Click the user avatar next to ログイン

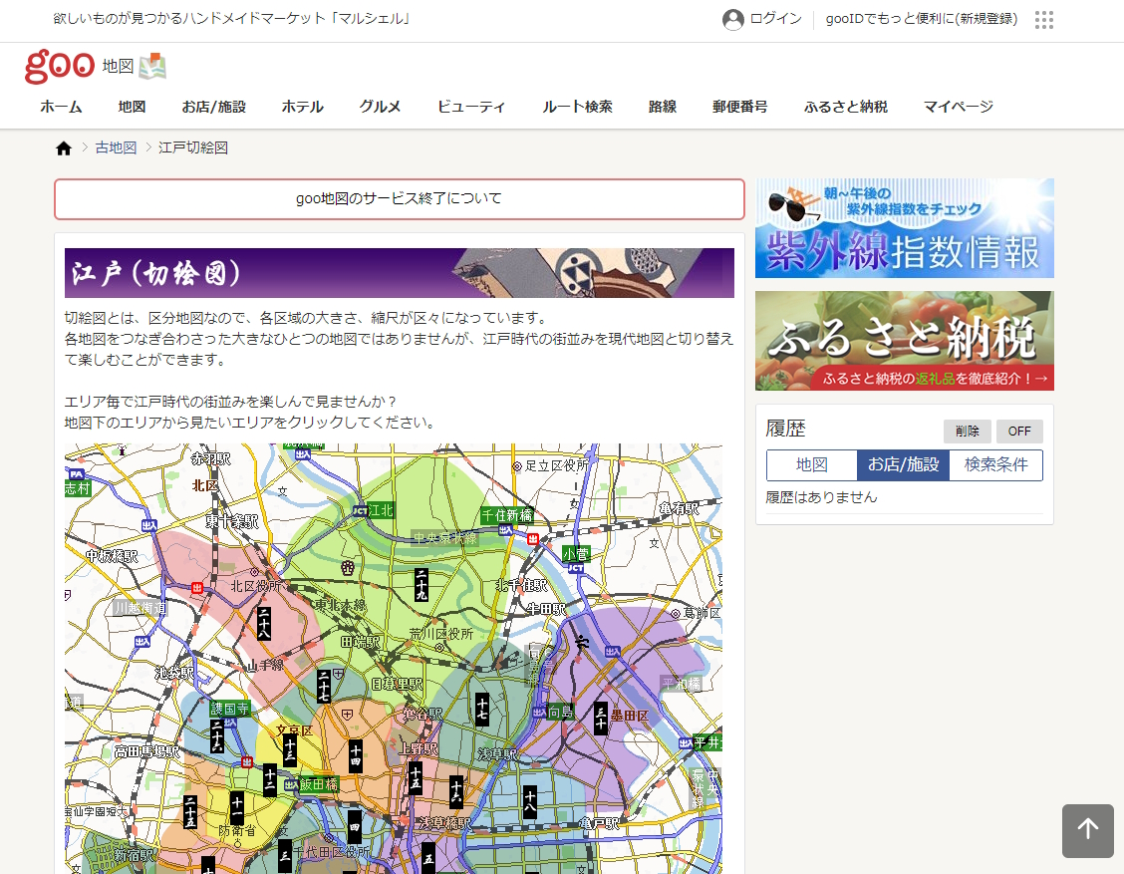[x=733, y=19]
